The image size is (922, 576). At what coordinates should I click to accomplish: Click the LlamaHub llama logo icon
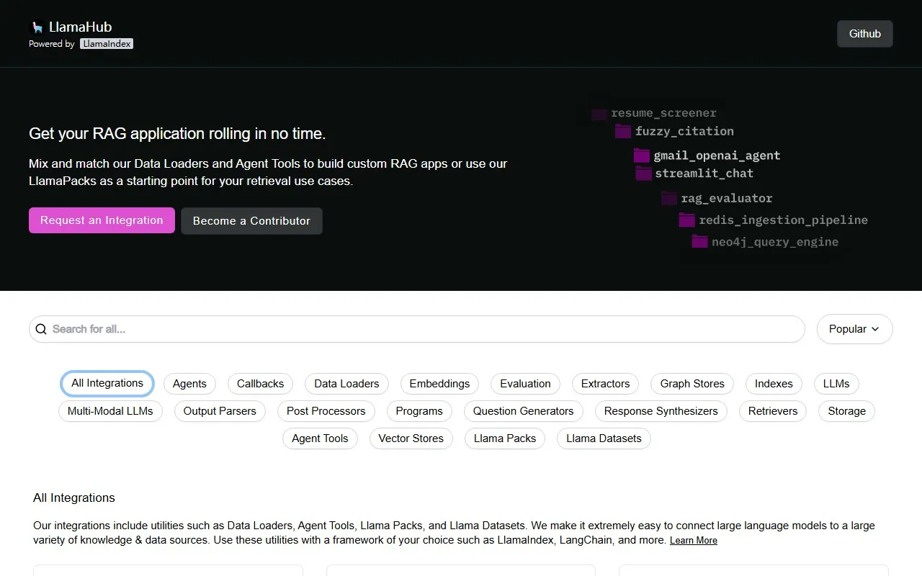[x=37, y=27]
